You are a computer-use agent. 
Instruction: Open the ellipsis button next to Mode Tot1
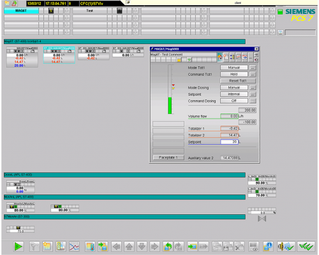(x=253, y=68)
